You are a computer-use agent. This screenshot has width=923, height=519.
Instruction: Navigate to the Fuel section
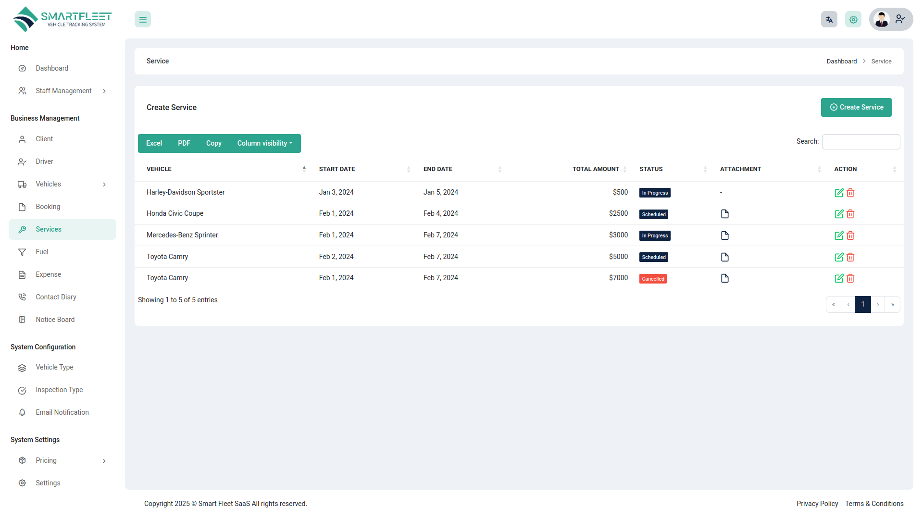(42, 252)
